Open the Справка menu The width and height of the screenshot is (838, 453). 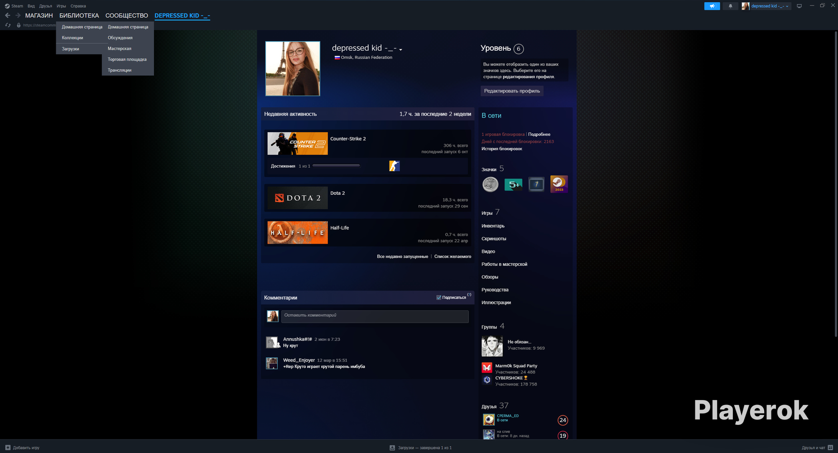click(78, 6)
